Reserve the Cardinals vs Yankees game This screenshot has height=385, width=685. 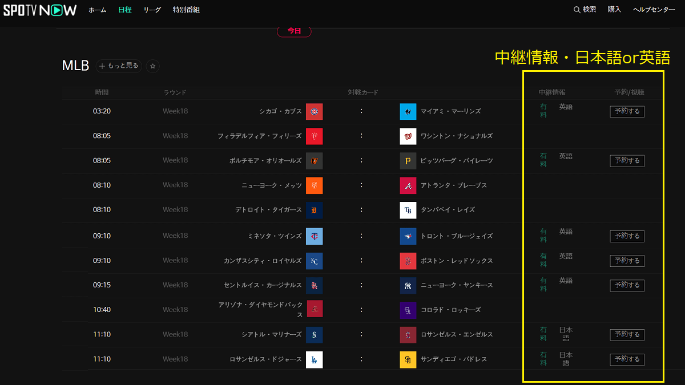coord(627,285)
